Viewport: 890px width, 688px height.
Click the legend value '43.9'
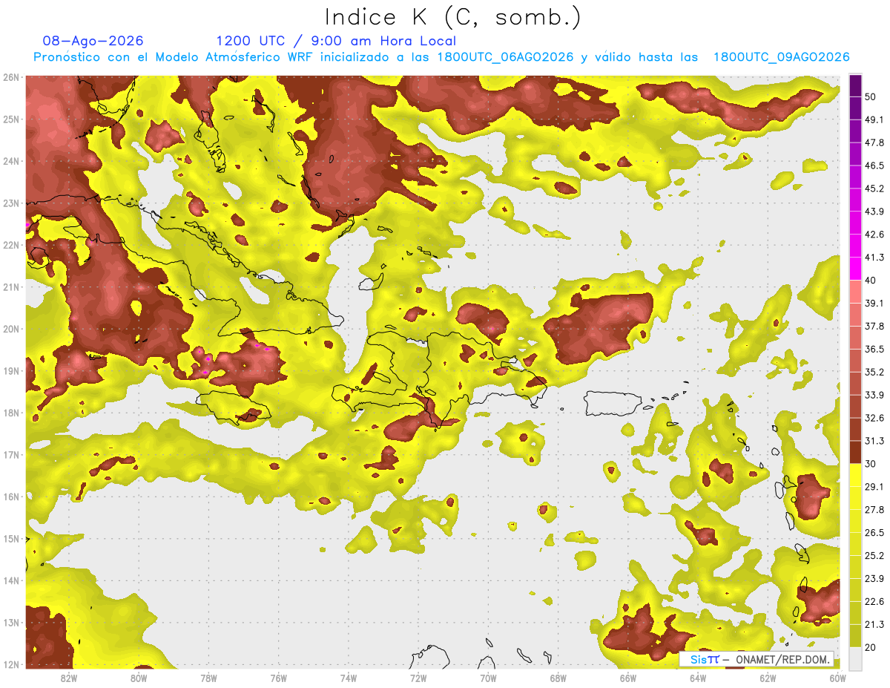click(x=874, y=212)
